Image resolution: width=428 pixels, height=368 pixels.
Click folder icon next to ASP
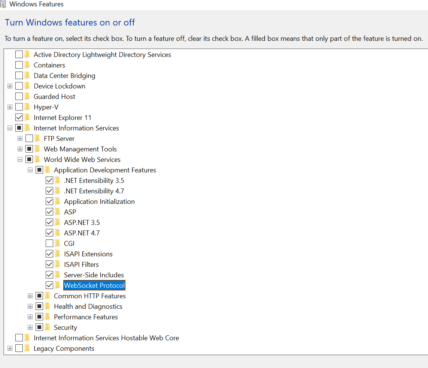pos(57,212)
